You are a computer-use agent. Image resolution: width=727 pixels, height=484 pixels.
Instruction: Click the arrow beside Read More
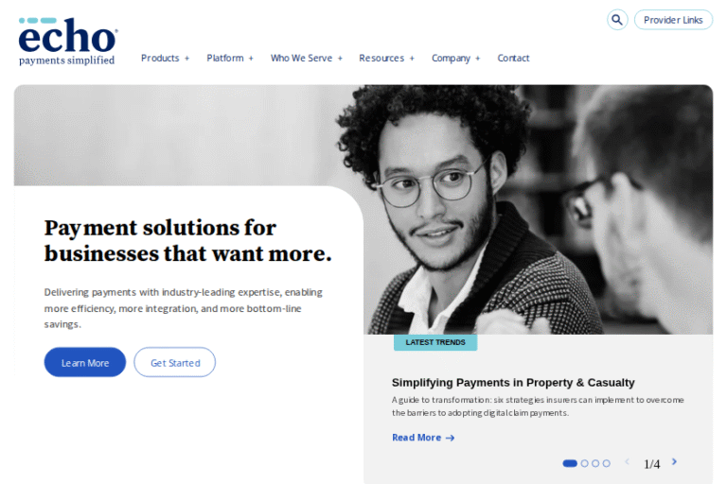450,438
